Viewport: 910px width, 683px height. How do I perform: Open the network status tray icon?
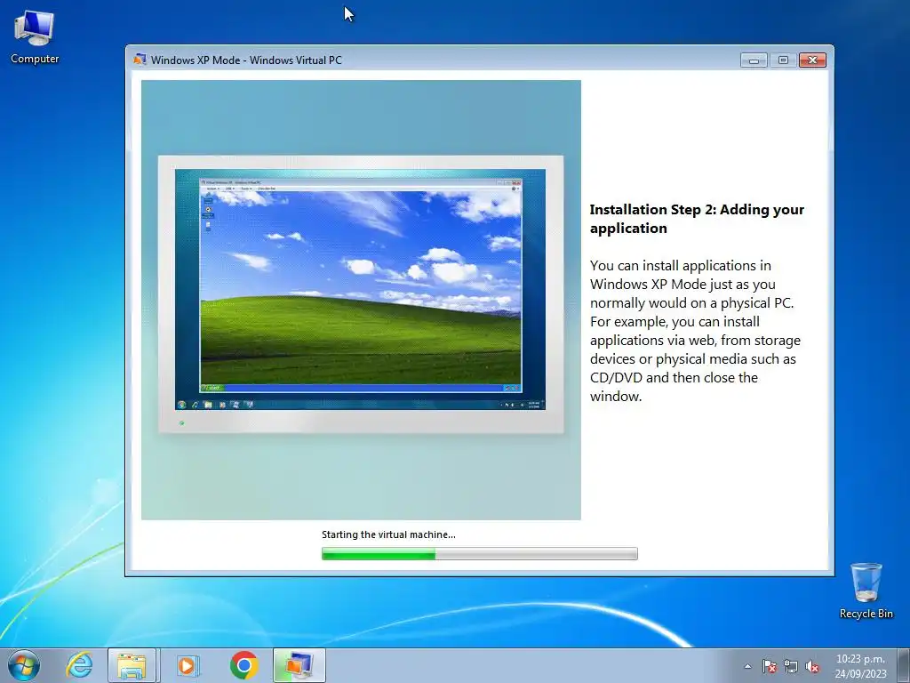pyautogui.click(x=790, y=666)
